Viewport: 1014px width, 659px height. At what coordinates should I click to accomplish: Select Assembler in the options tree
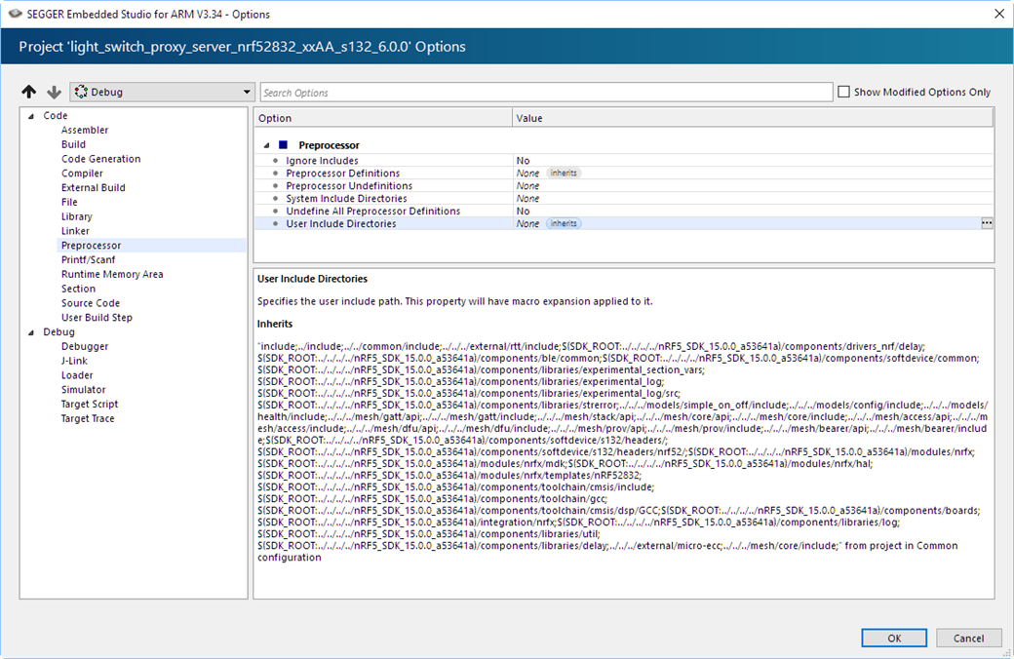coord(85,130)
